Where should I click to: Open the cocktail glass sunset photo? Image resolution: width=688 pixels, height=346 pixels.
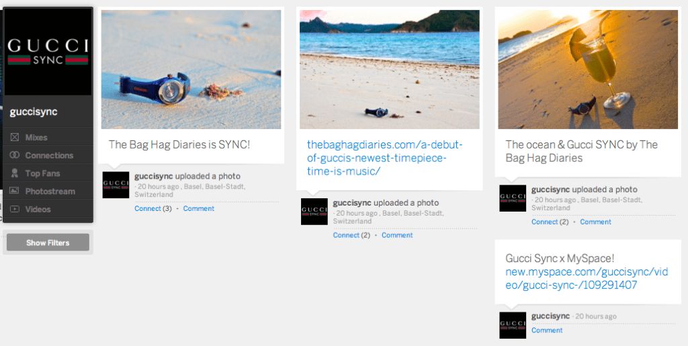click(x=587, y=69)
